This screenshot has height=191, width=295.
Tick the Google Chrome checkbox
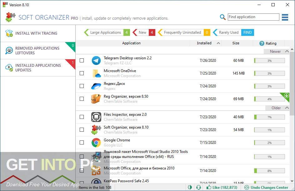click(x=82, y=143)
